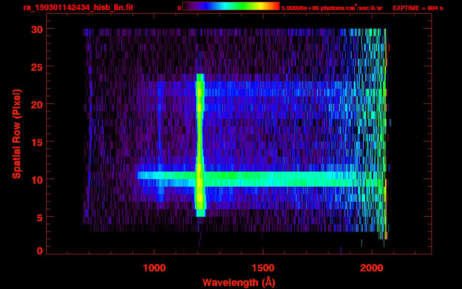Click the y-axis tick label 0
Screen dimensions: 462x289
[x=39, y=251]
